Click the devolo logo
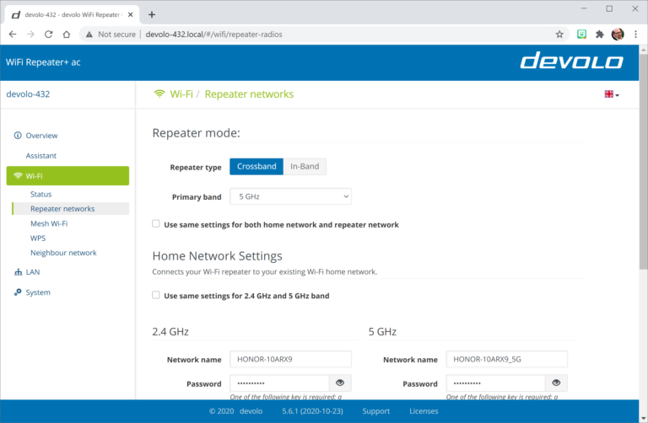 (x=571, y=61)
